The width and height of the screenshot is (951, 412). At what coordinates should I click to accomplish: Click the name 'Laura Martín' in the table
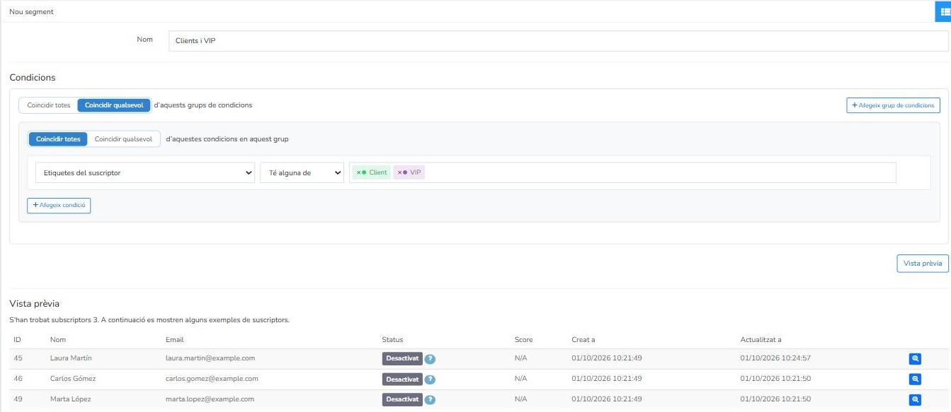click(x=71, y=358)
